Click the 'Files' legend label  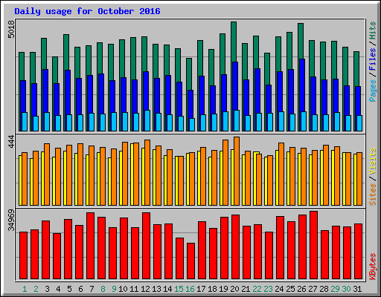tap(373, 59)
